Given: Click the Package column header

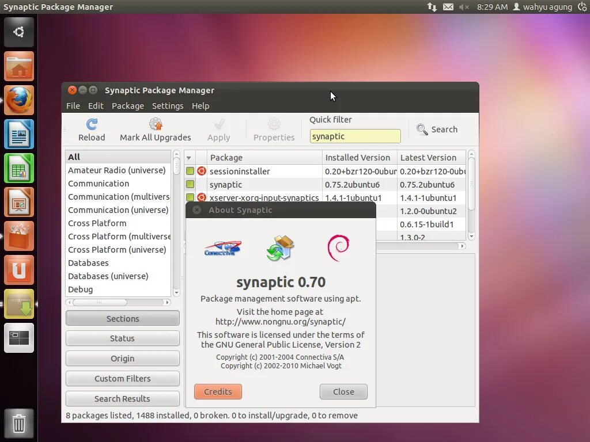Looking at the screenshot, I should [x=264, y=158].
